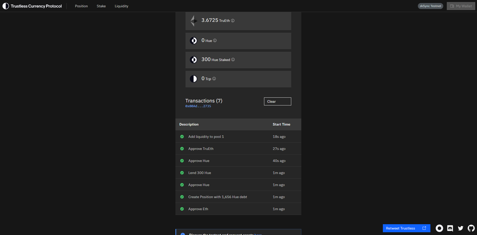The image size is (477, 235).
Task: Open the Discord icon link
Action: (x=450, y=228)
